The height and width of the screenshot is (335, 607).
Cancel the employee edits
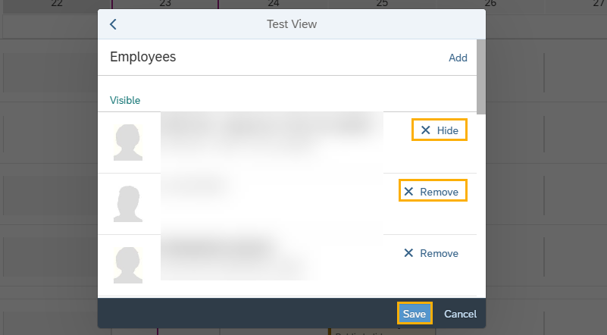460,314
